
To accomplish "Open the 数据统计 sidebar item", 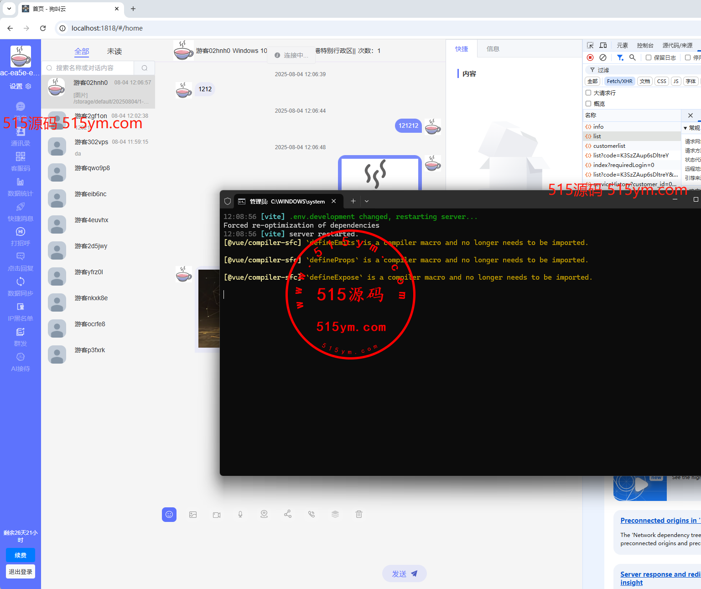I will (x=21, y=187).
